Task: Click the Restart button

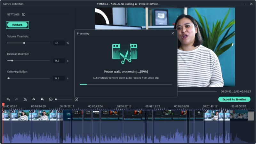Action: click(x=17, y=25)
